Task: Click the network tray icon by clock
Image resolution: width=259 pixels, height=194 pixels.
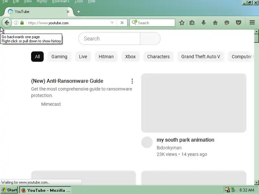Action: click(x=233, y=190)
